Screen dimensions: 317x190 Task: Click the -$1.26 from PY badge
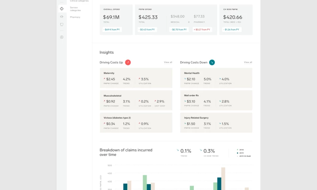tap(232, 29)
